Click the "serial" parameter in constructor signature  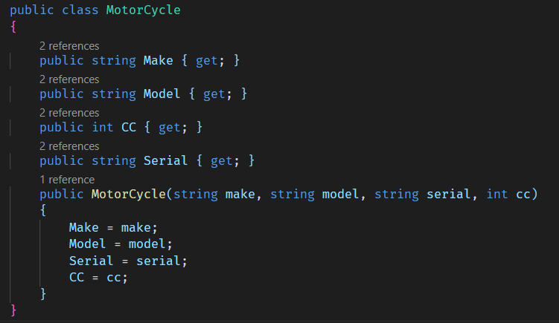pyautogui.click(x=449, y=195)
